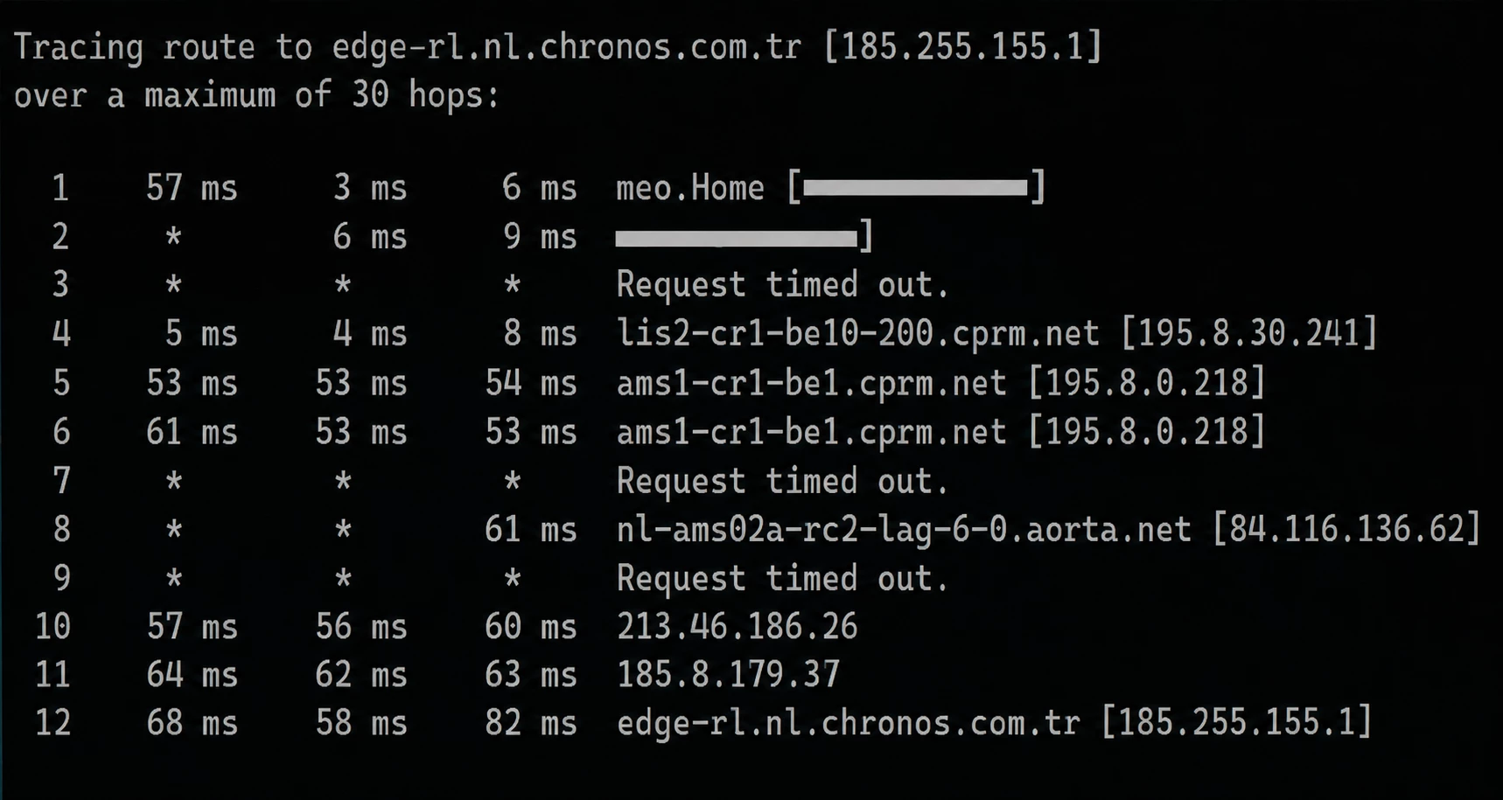Click 'Request timed out.' on hop 7
This screenshot has width=1503, height=800.
click(x=782, y=481)
